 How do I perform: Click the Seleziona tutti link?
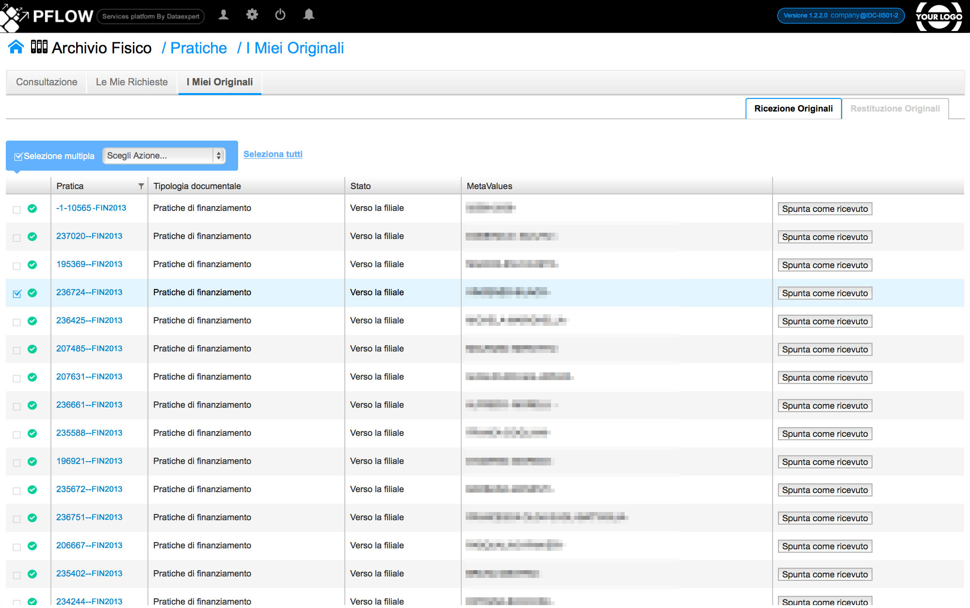point(273,154)
